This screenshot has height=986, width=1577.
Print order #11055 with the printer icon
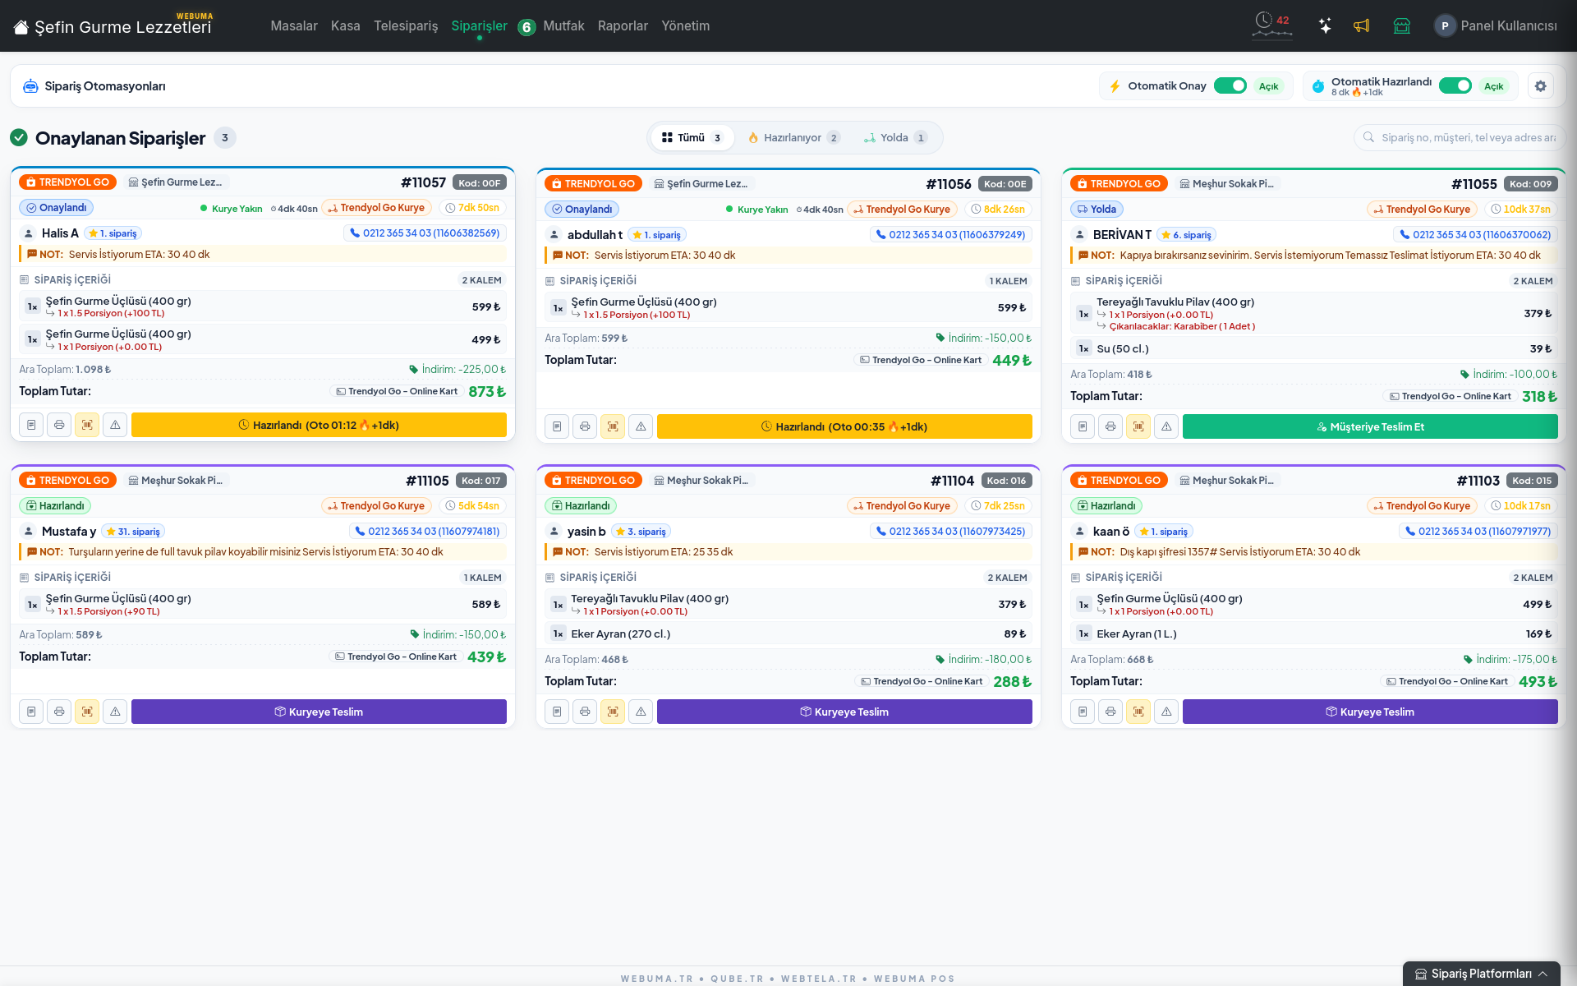1110,426
